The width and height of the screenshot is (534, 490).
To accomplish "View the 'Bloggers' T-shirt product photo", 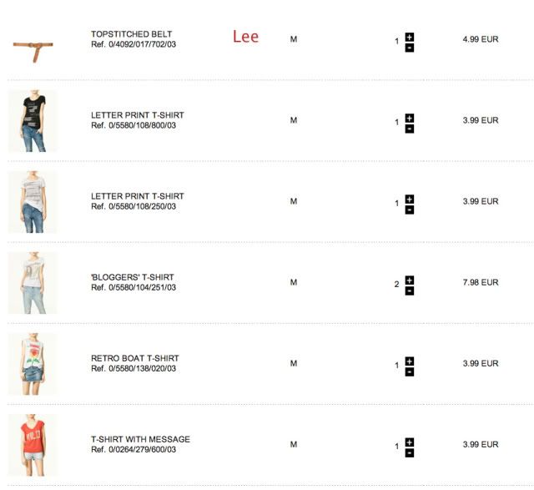I will point(33,283).
